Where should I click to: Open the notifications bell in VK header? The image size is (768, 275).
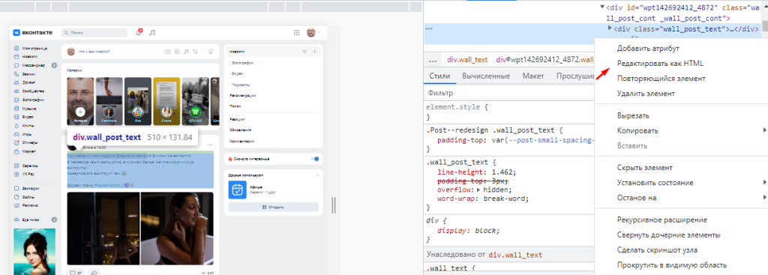139,32
